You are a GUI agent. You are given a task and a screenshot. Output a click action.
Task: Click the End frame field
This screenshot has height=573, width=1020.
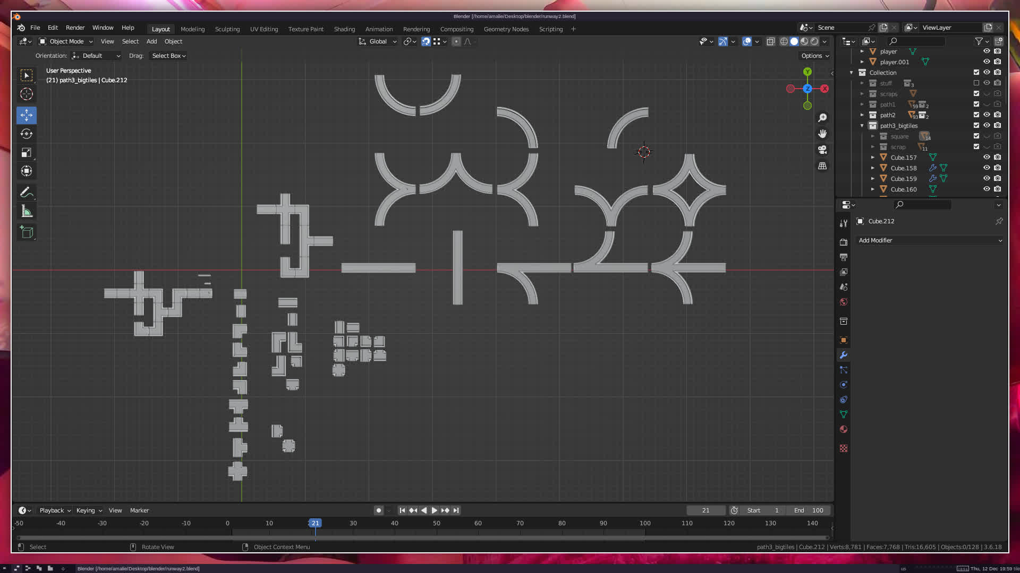click(809, 510)
